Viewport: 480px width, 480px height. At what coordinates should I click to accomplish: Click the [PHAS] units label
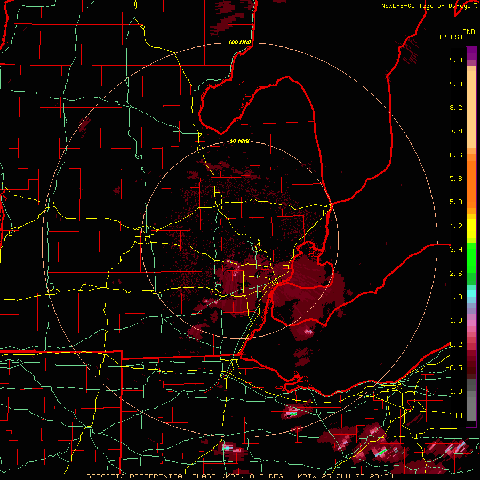(451, 37)
